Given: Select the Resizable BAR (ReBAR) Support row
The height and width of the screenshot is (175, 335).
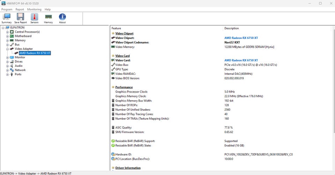Looking at the screenshot, I should (135, 141).
